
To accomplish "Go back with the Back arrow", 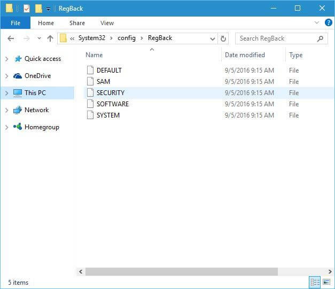I will [11, 38].
